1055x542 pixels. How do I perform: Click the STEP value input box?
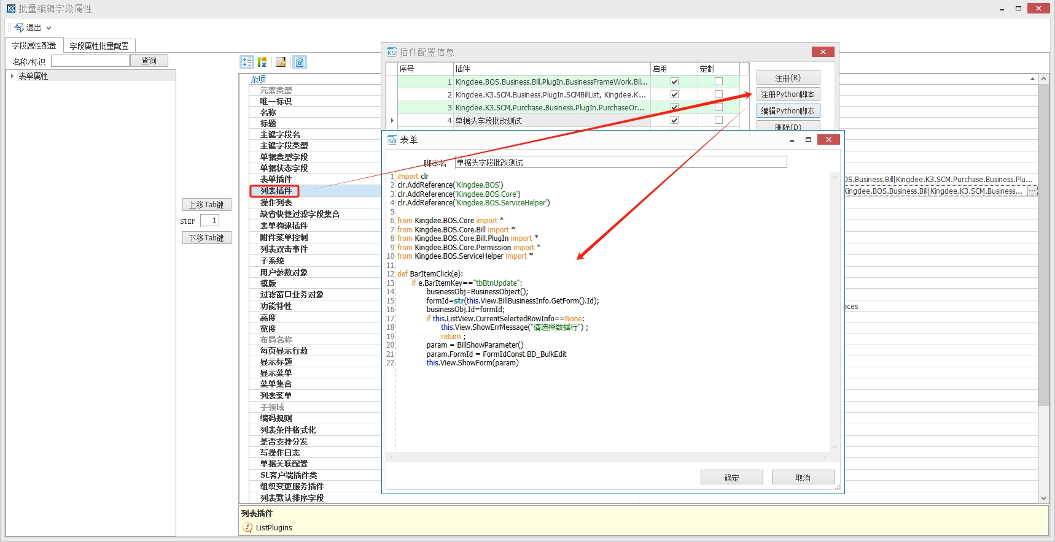point(209,221)
